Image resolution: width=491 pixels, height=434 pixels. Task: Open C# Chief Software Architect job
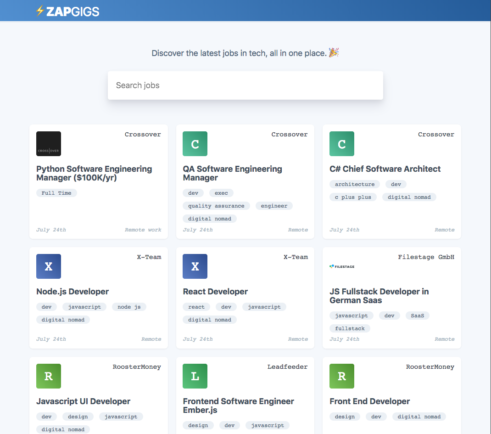point(385,169)
